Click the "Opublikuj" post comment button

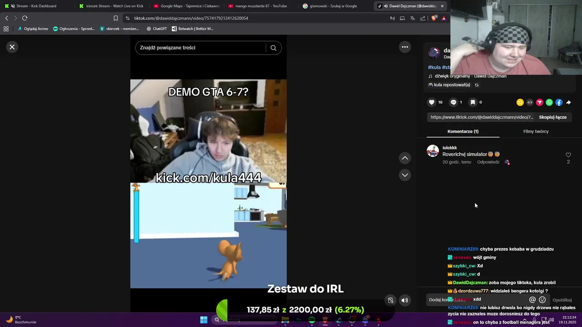tap(562, 300)
